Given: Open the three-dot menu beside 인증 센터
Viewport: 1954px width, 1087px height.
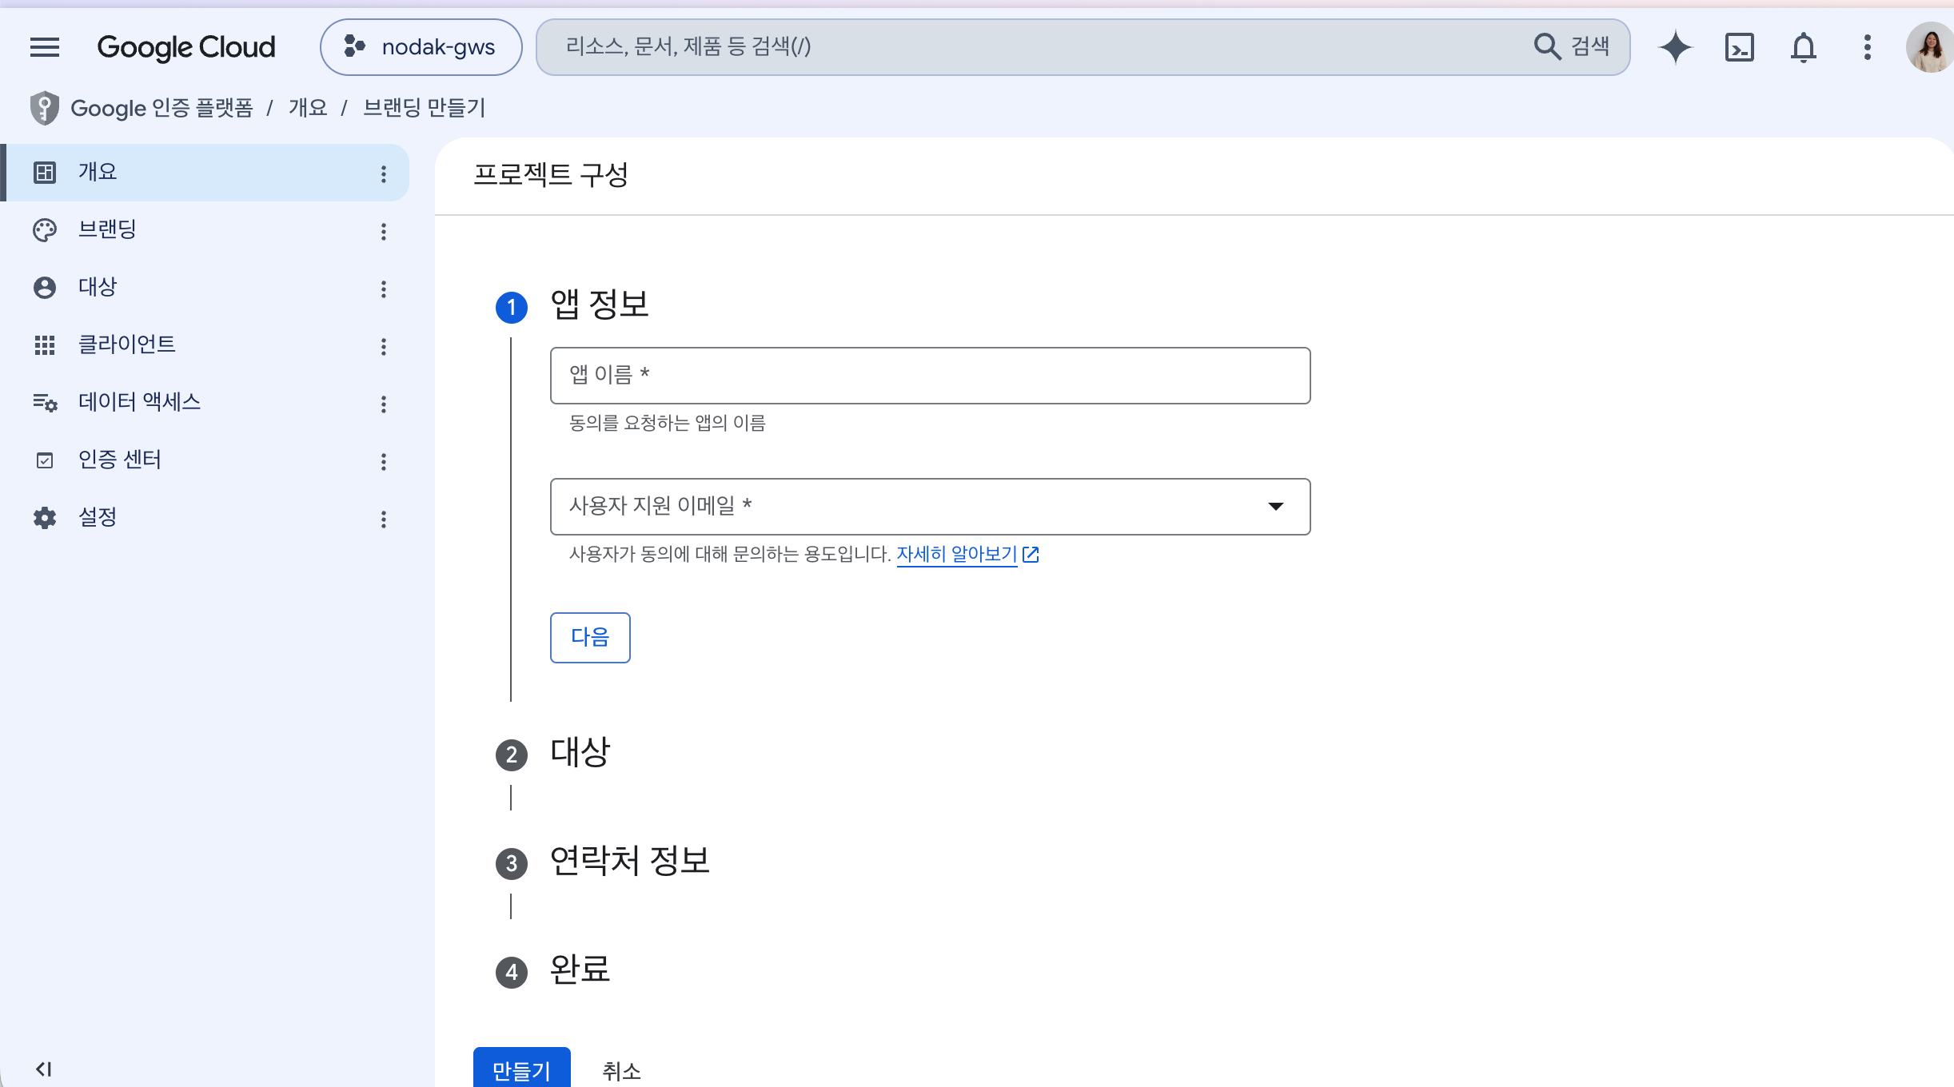Looking at the screenshot, I should click(x=384, y=461).
